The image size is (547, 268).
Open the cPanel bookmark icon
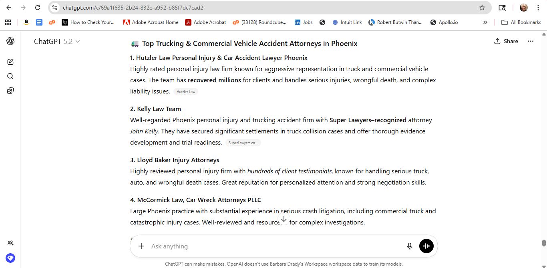[52, 22]
